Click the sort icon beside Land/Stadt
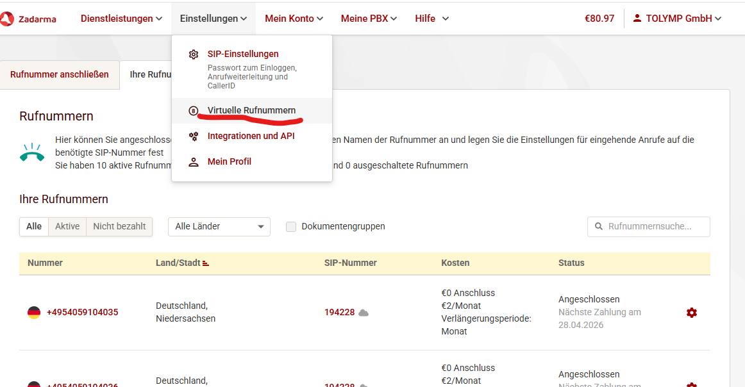This screenshot has height=387, width=745. 206,263
